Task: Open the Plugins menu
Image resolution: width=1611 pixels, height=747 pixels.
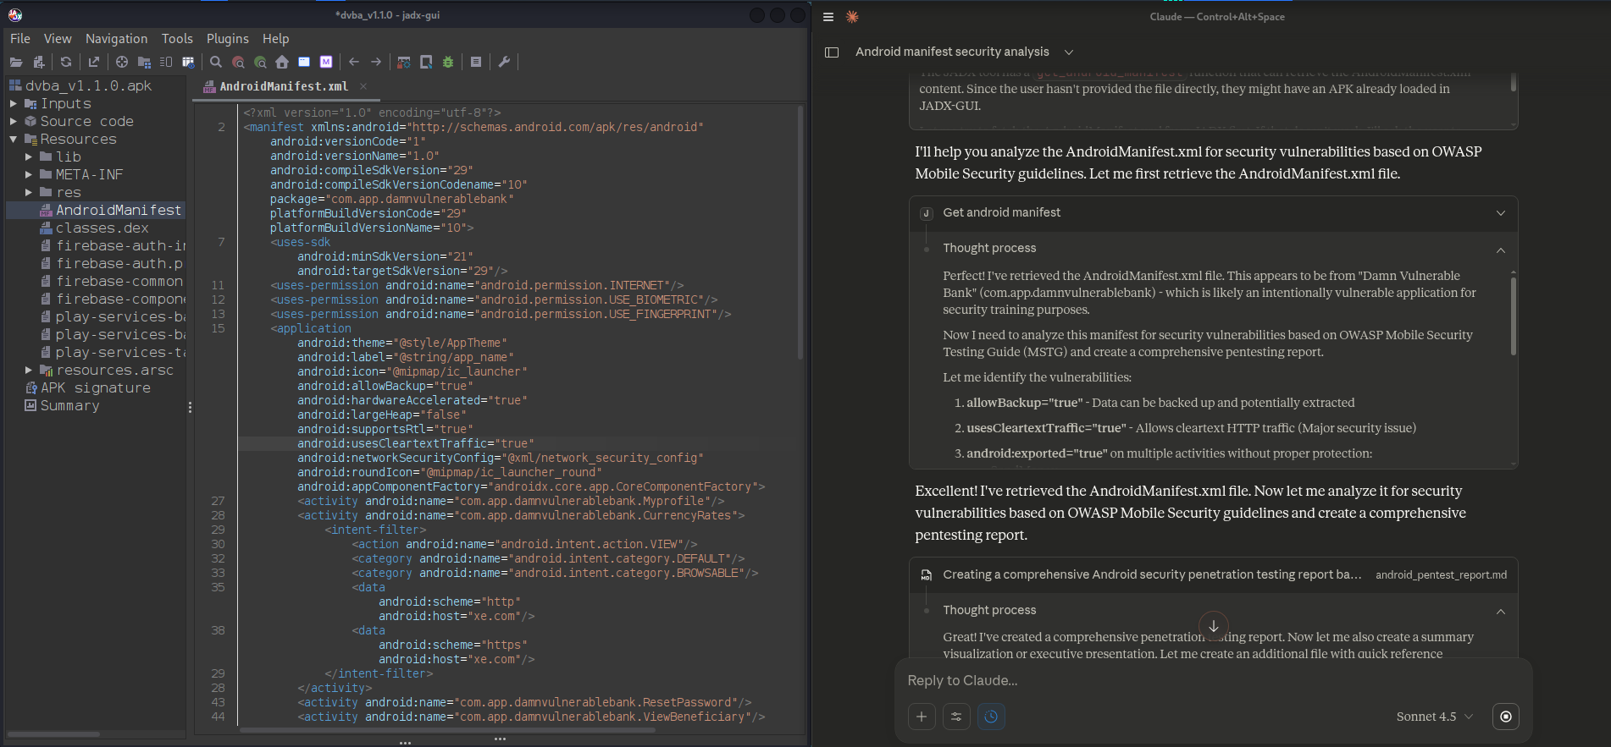Action: click(227, 39)
